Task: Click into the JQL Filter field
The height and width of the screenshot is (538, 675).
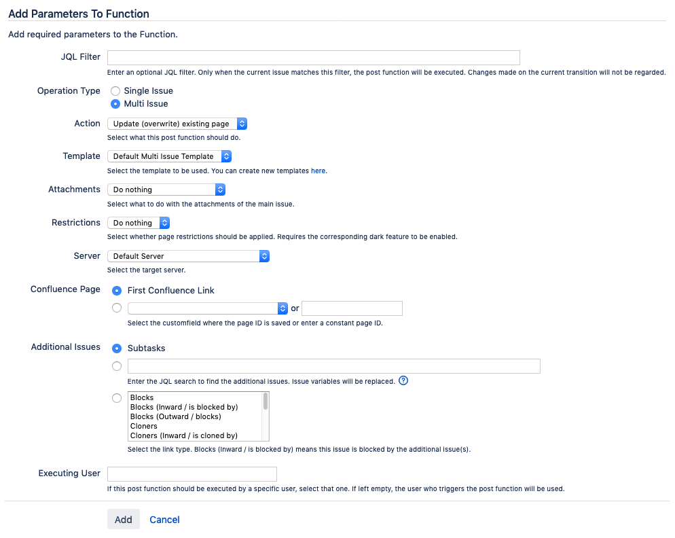Action: [x=313, y=58]
